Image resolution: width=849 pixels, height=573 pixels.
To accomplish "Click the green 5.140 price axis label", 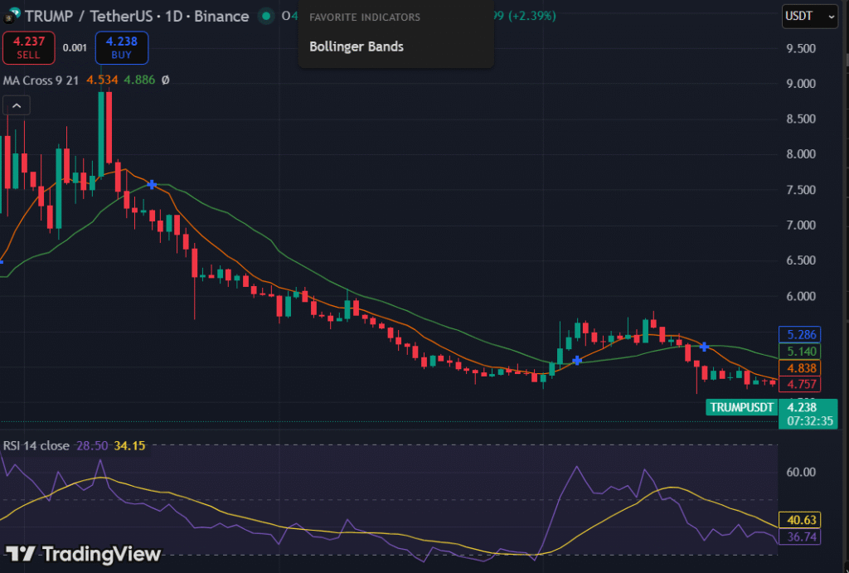I will click(x=802, y=352).
